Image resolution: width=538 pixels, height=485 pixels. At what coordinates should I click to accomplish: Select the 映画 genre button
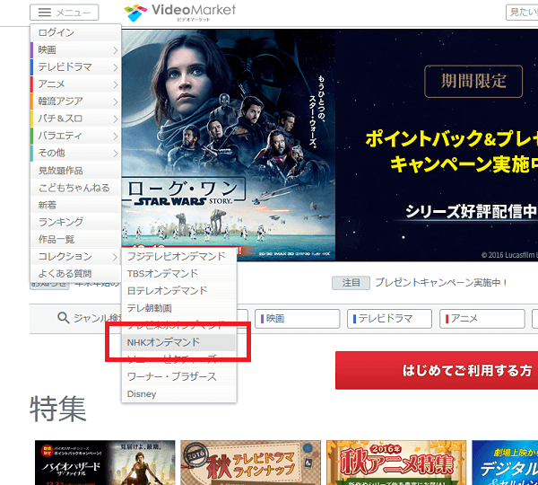tap(297, 319)
